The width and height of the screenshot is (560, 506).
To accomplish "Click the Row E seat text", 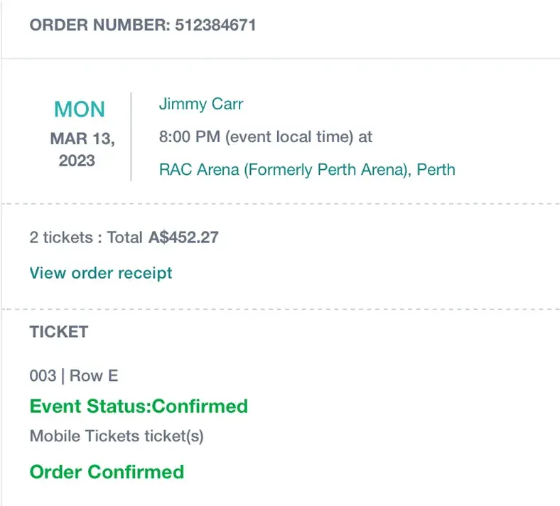I will tap(94, 376).
